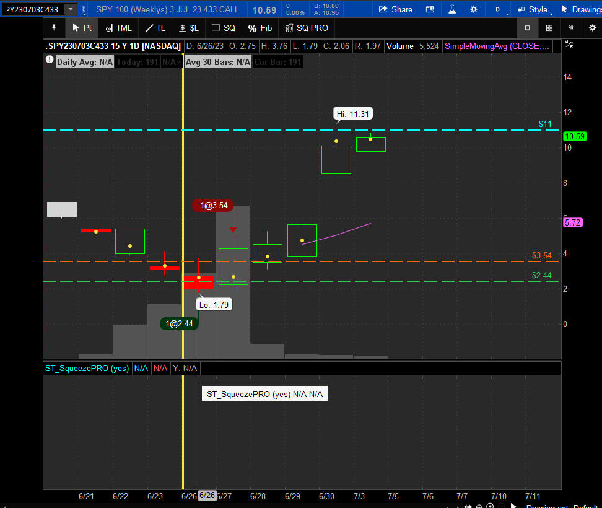Select the $L price level tool
This screenshot has height=508, width=602.
[x=189, y=28]
